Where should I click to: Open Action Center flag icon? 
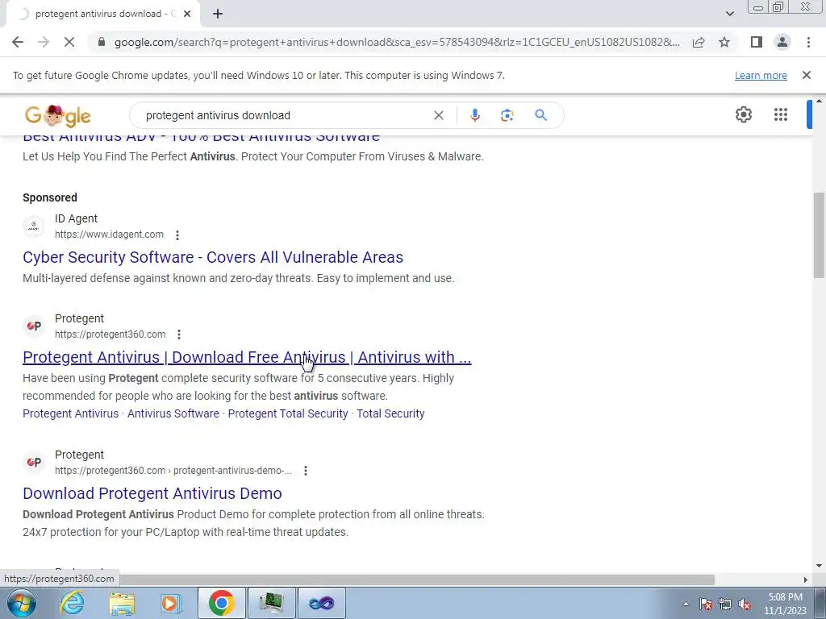click(706, 604)
